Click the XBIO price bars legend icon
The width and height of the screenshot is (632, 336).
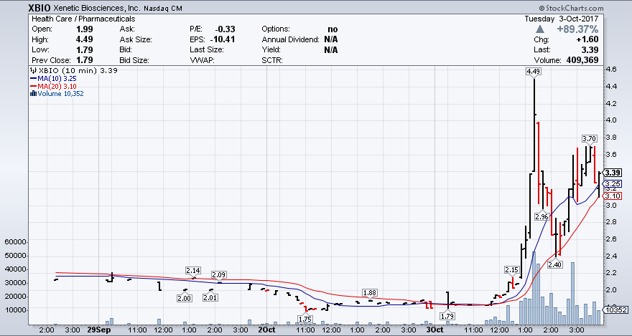tap(32, 72)
